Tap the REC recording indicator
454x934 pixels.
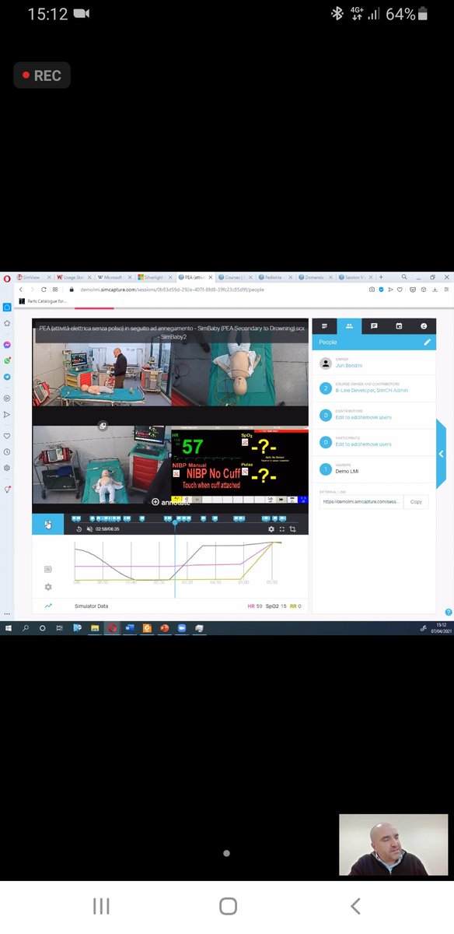click(42, 75)
